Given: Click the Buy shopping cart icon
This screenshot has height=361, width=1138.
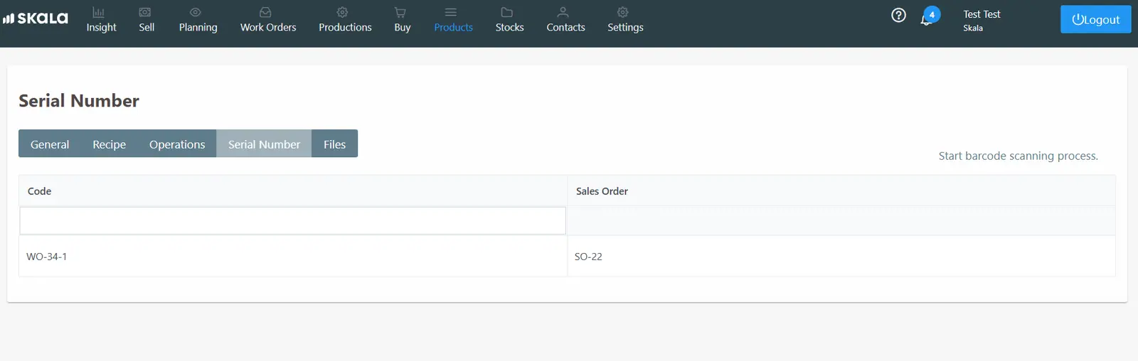Looking at the screenshot, I should 400,12.
